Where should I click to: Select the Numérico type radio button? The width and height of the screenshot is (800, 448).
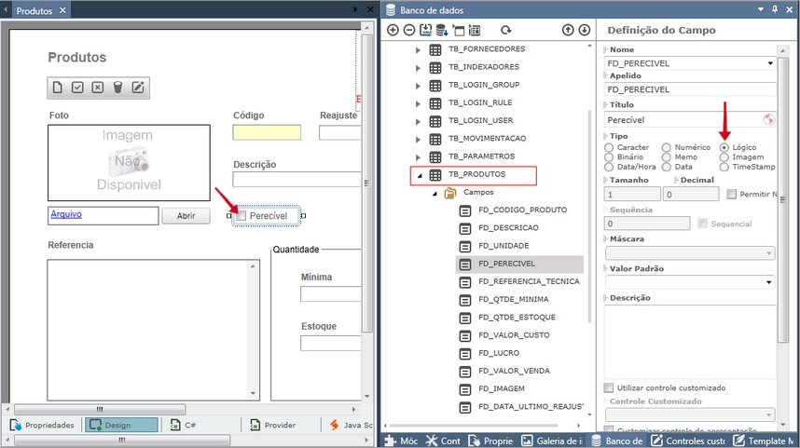point(667,147)
